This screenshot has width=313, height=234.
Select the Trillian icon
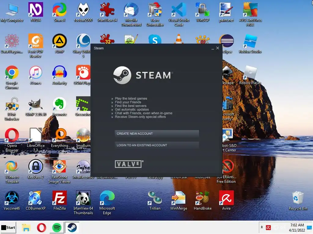point(155,201)
